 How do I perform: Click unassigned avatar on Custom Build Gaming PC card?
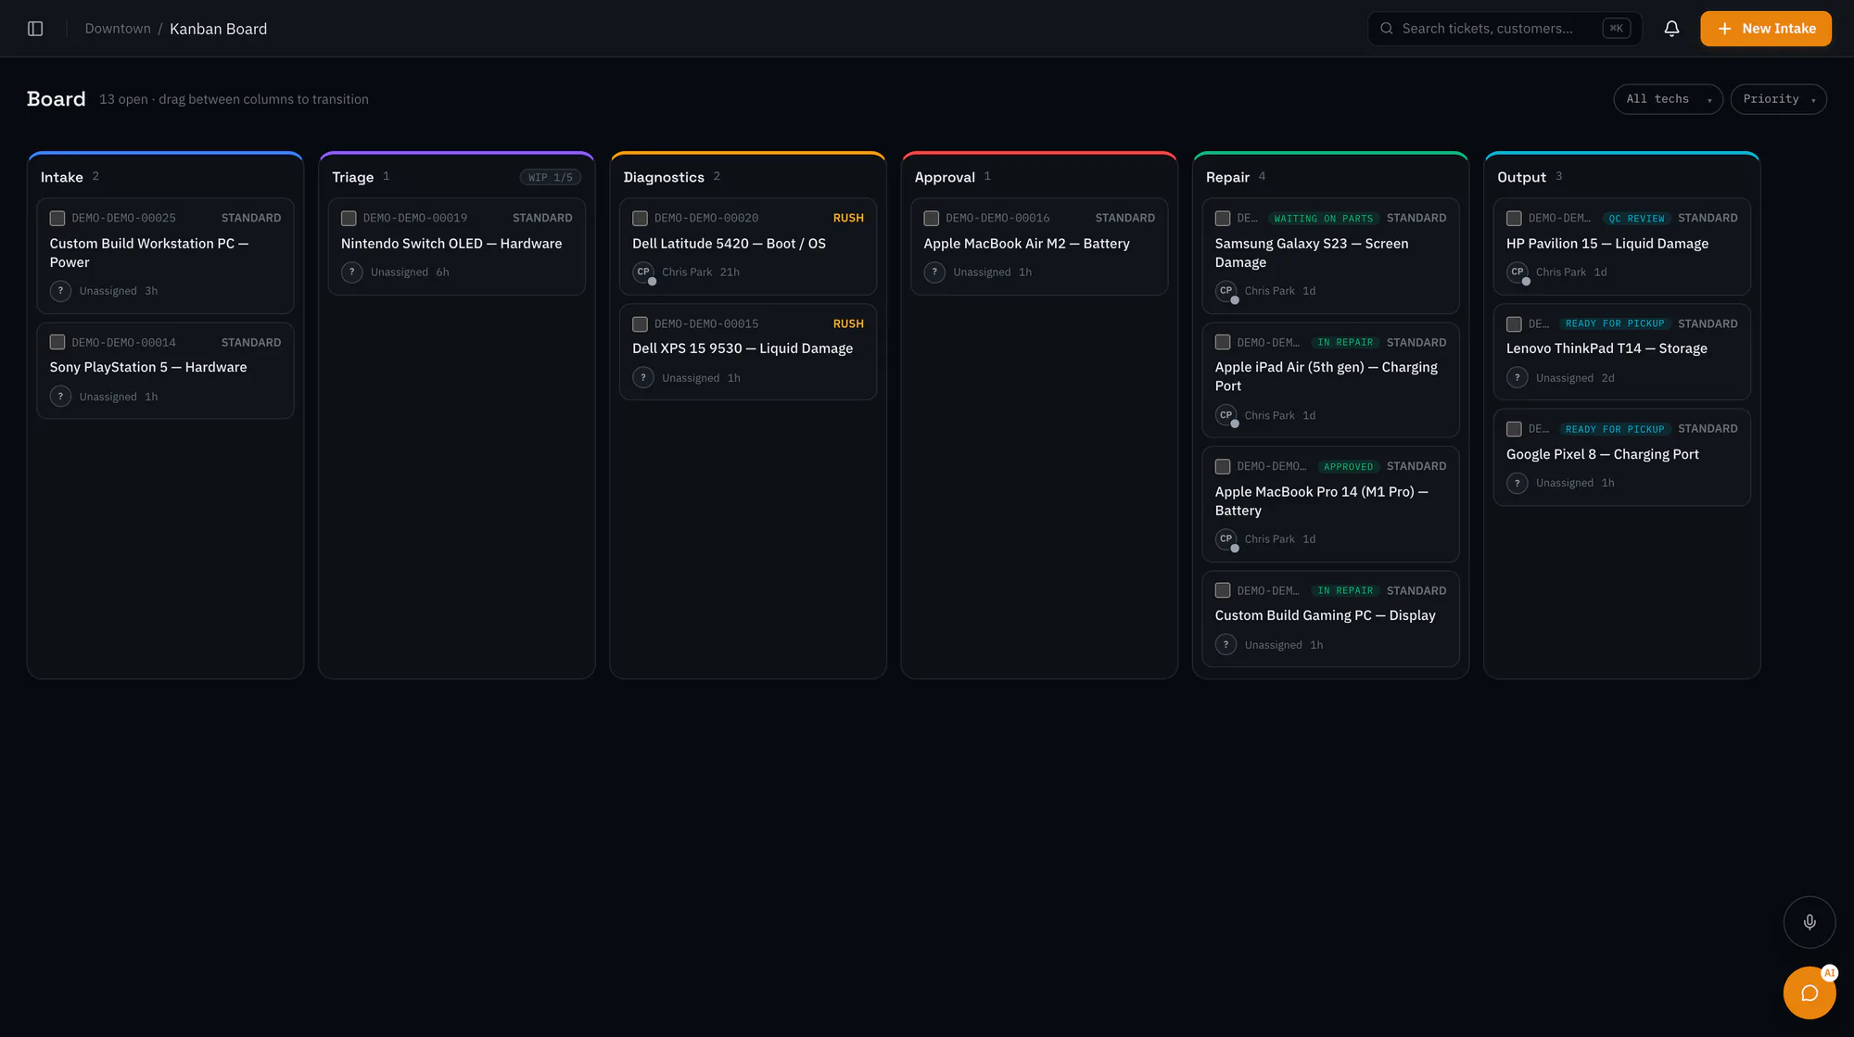tap(1225, 645)
